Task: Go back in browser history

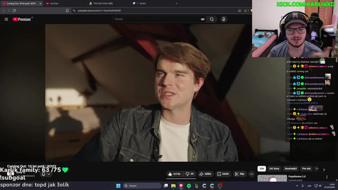Action: pos(4,11)
